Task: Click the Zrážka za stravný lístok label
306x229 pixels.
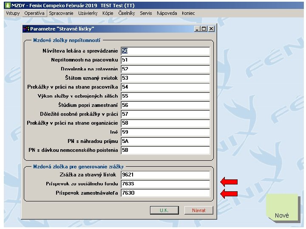Action: click(x=88, y=175)
